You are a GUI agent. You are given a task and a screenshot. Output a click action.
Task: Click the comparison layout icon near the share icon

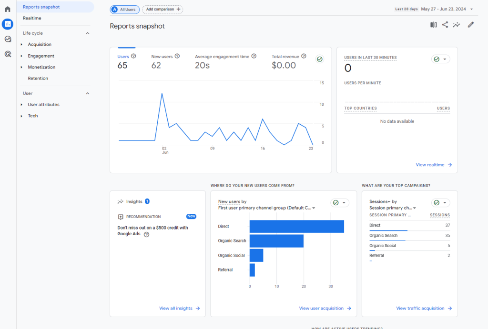pos(433,24)
